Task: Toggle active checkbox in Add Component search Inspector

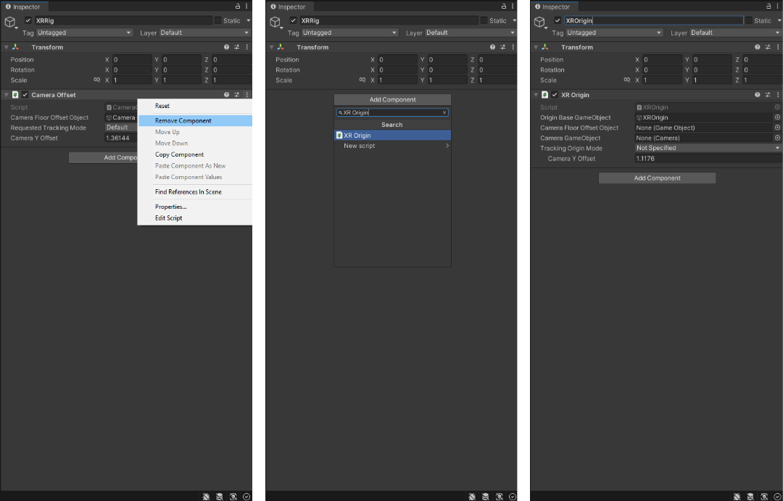Action: [x=293, y=20]
